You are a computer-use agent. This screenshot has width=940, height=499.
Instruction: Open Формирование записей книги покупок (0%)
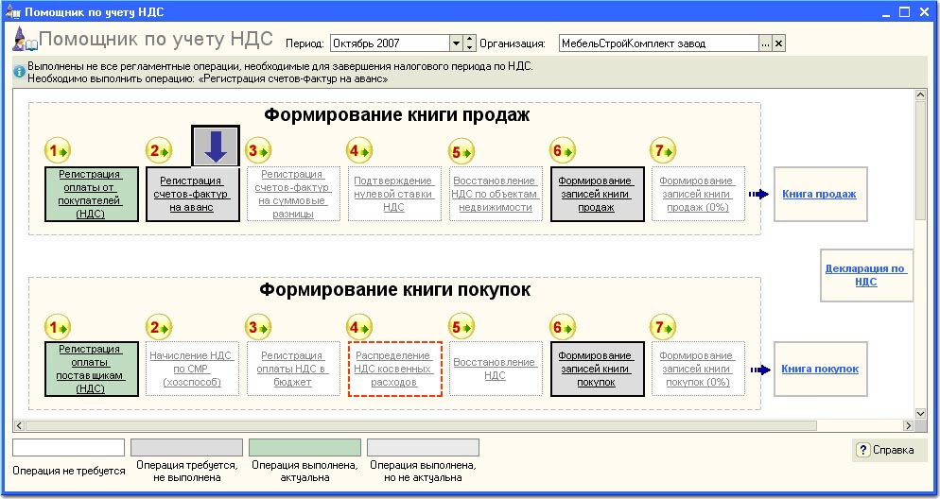(698, 369)
